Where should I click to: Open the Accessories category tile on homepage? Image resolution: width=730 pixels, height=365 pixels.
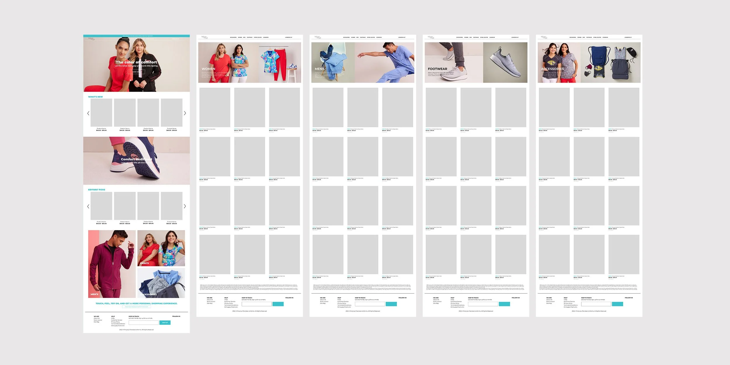[161, 283]
